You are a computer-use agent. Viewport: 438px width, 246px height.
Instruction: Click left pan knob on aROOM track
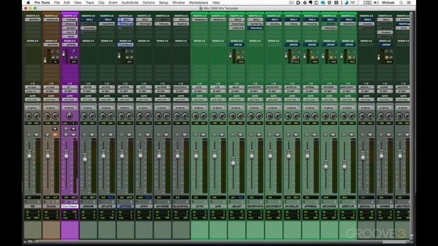(x=84, y=115)
